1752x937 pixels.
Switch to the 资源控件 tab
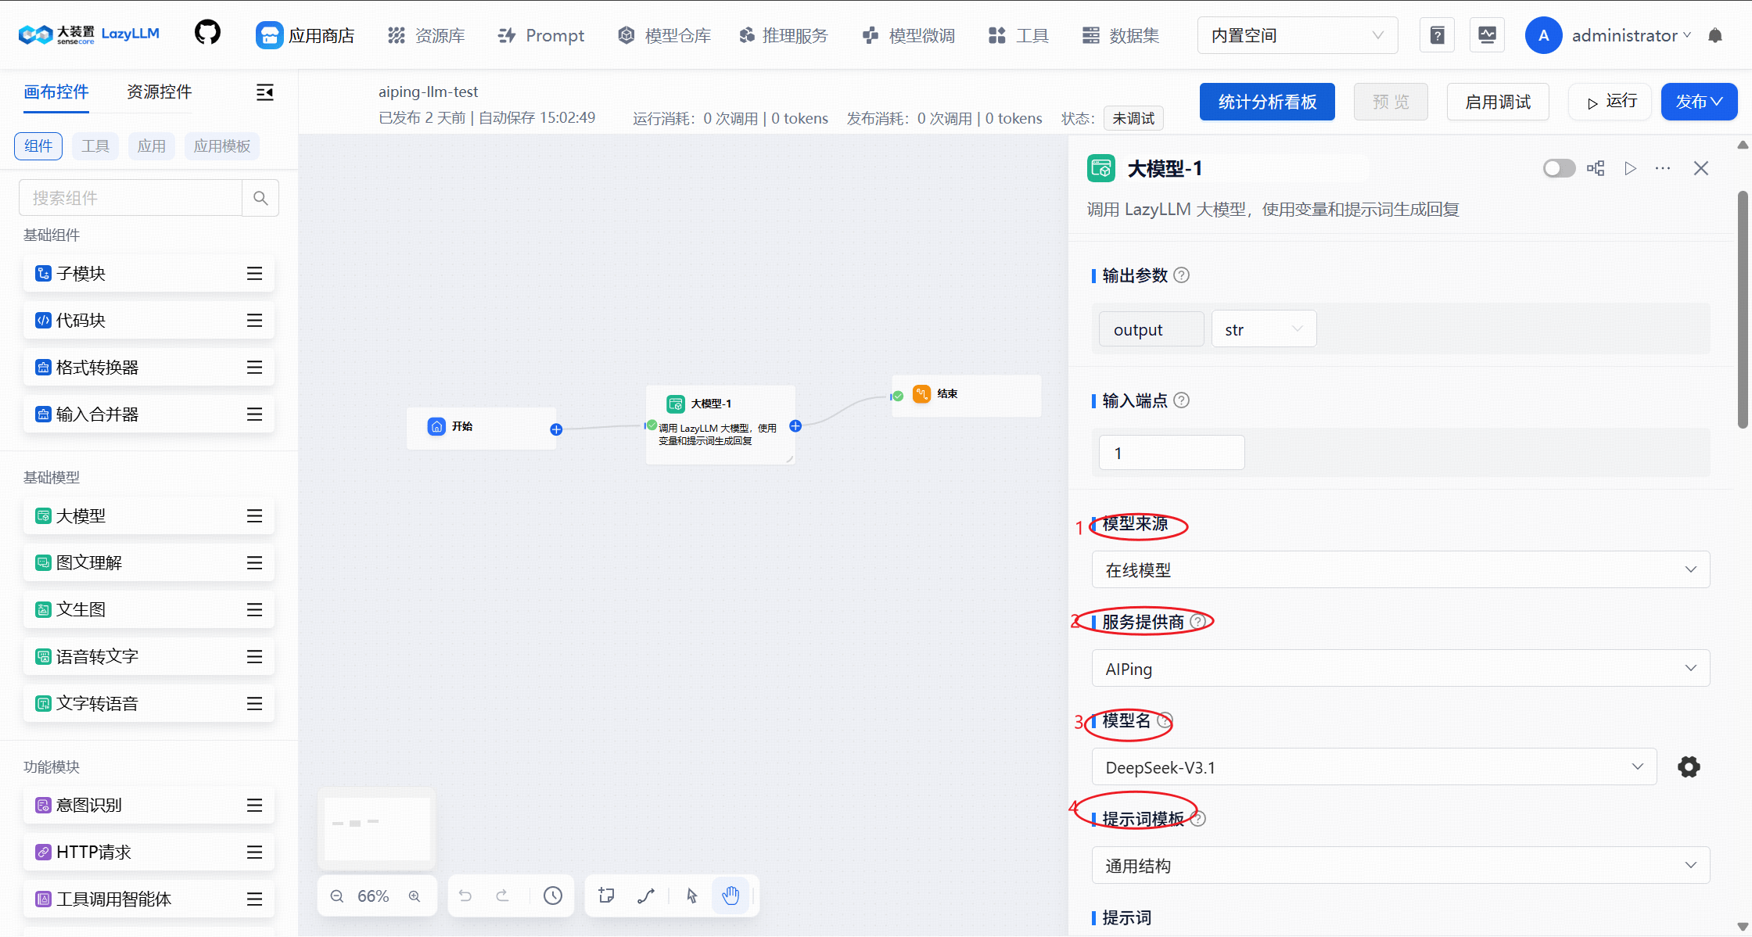[x=159, y=92]
